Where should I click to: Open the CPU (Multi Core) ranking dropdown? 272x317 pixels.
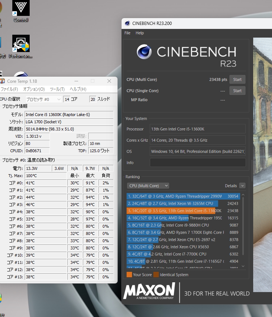click(x=148, y=185)
